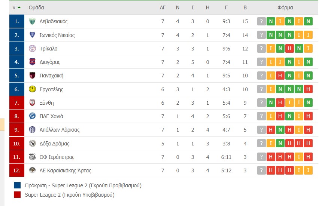Viewport: 319px width, 206px height.
Task: Sort standings by Β points column header
Action: (x=245, y=7)
